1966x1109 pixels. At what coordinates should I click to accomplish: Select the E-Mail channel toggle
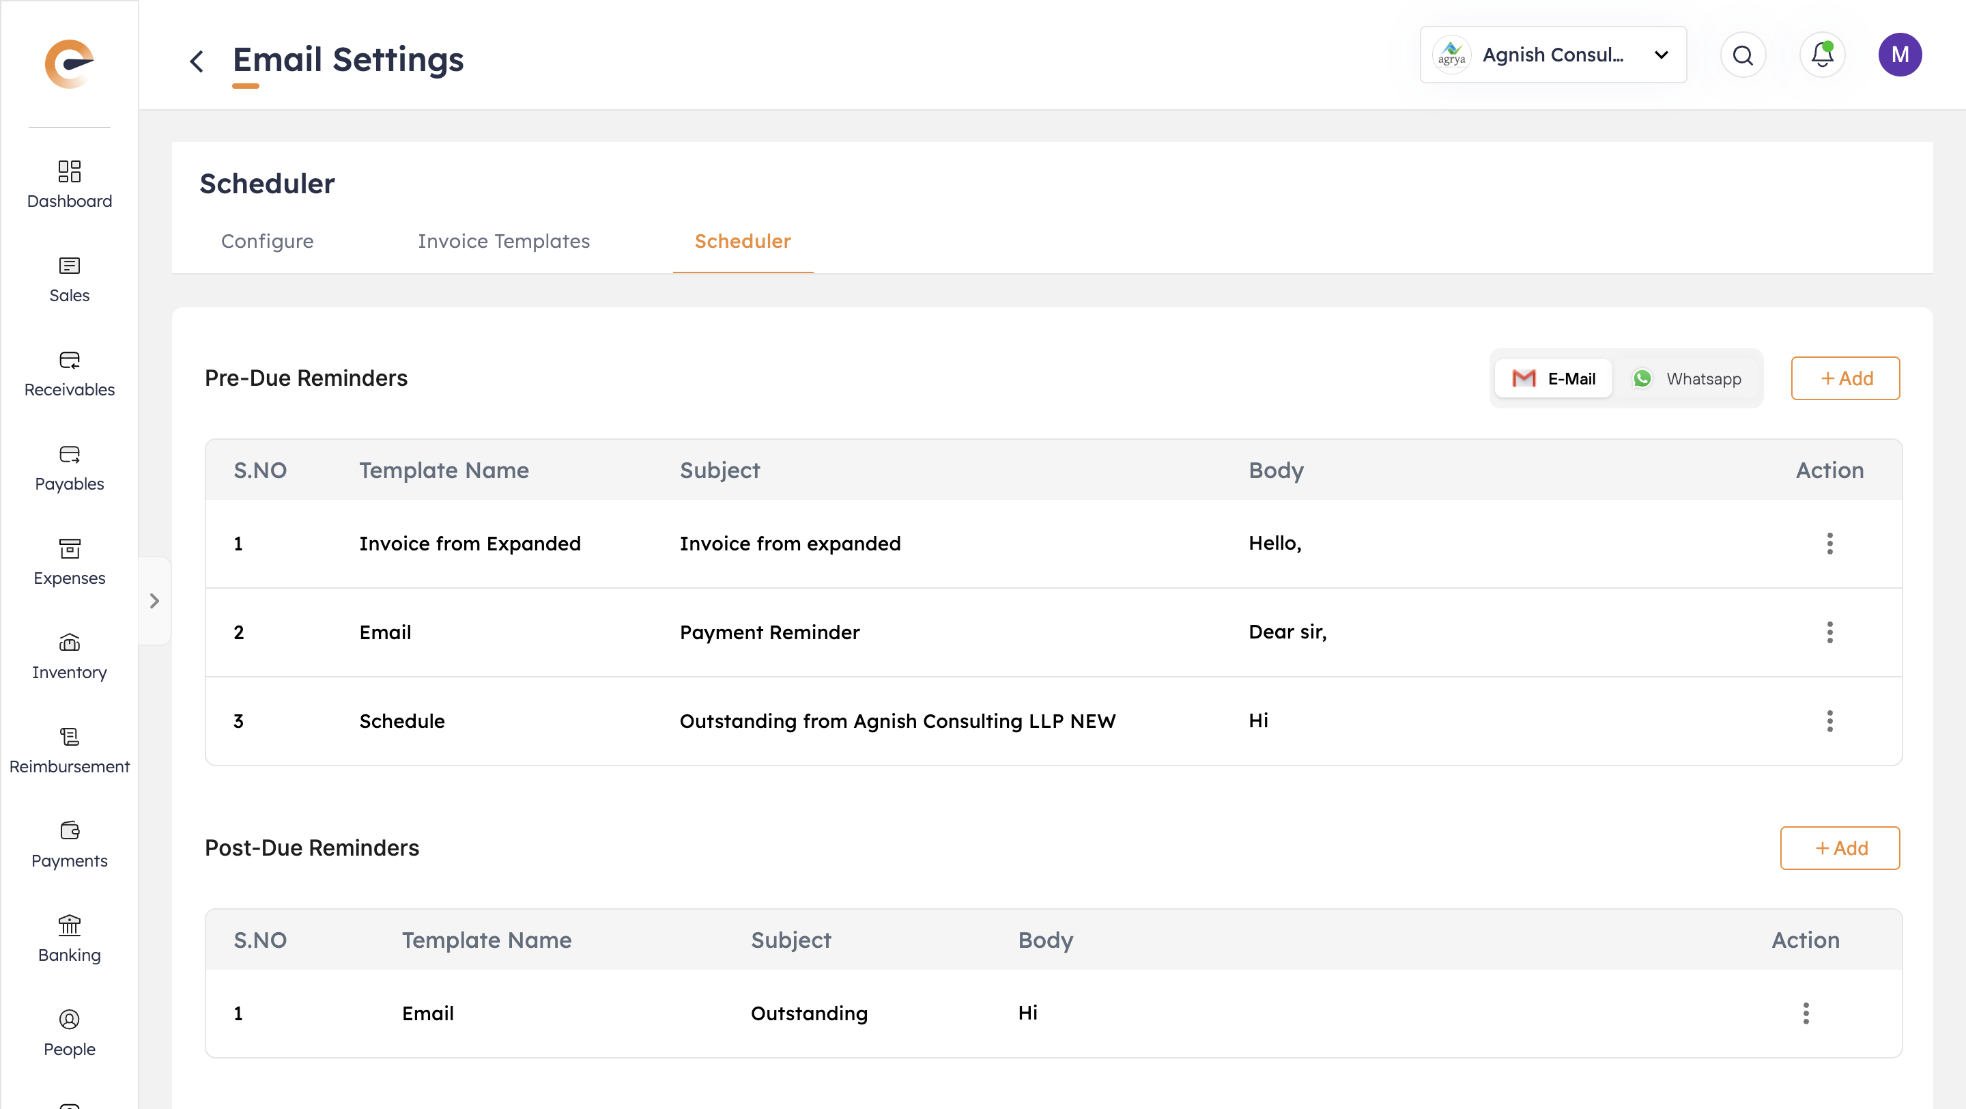(x=1553, y=378)
